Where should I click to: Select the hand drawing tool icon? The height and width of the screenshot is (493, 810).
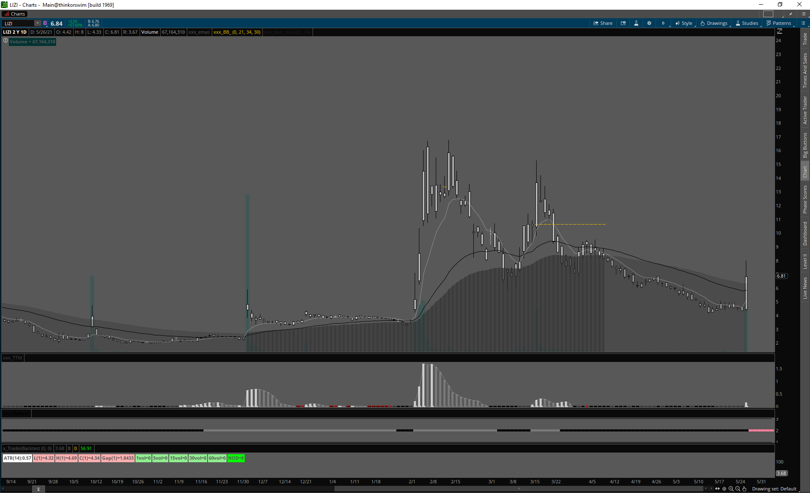coord(745,489)
